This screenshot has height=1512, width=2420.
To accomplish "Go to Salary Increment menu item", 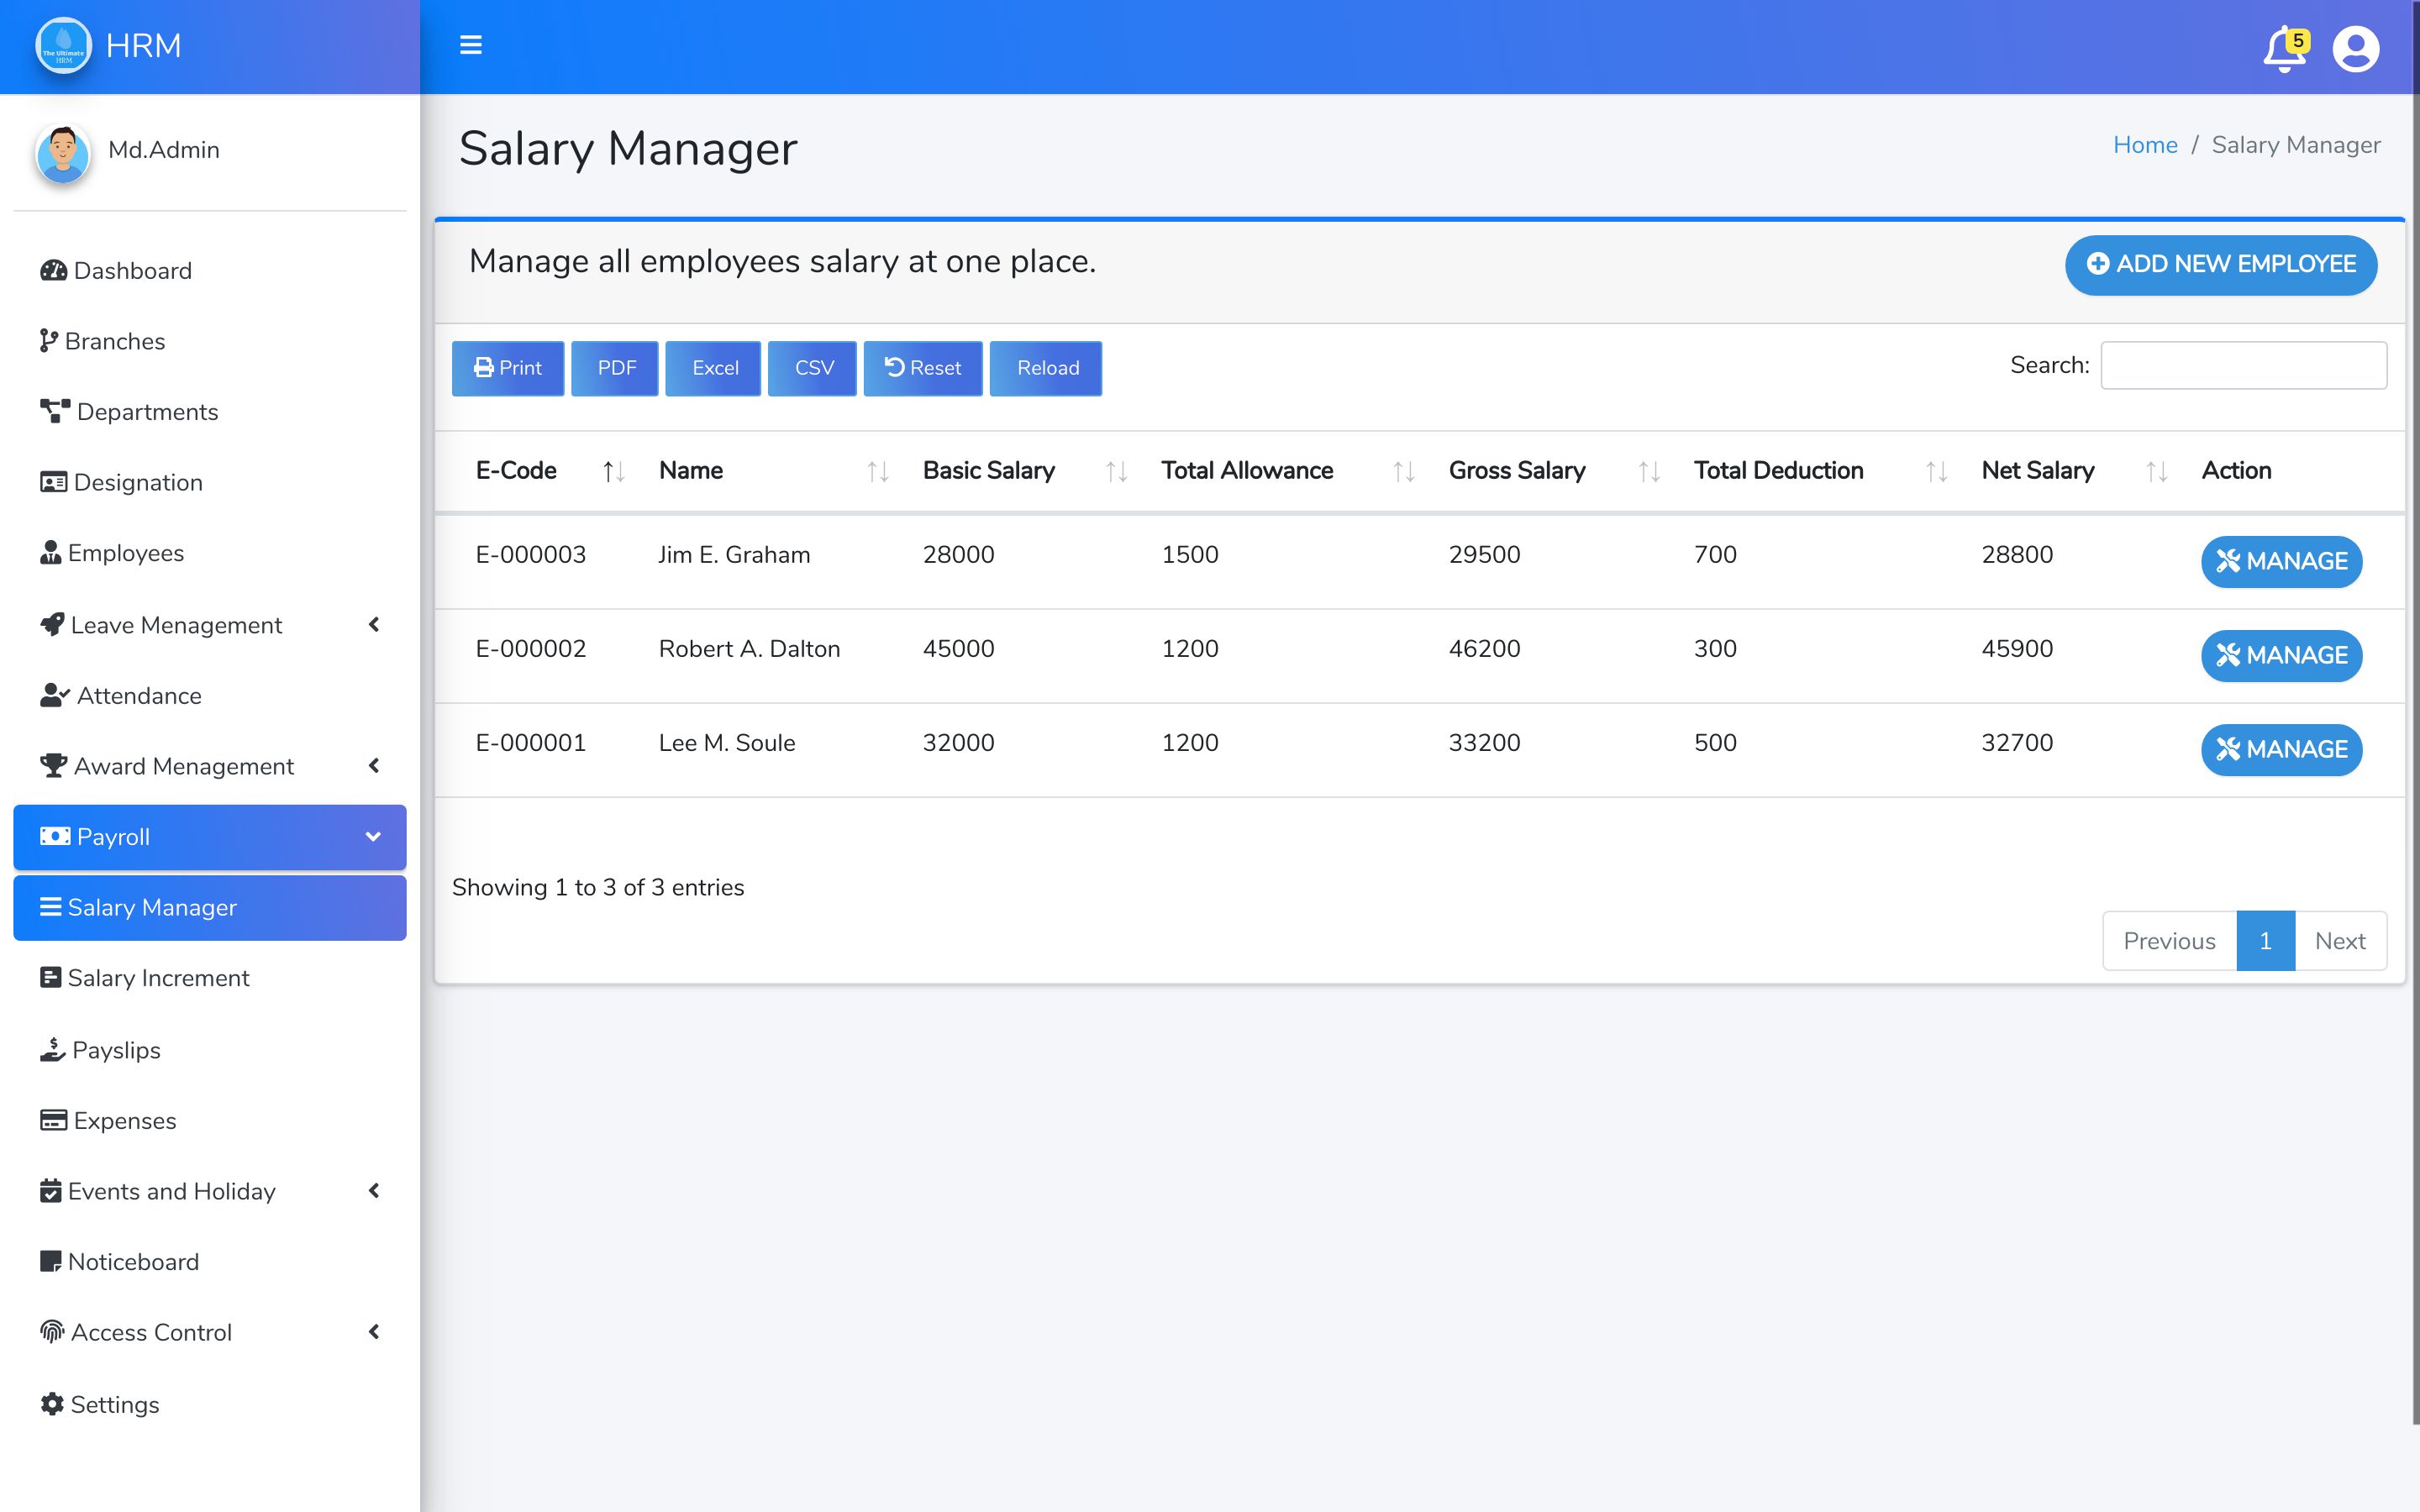I will point(158,978).
